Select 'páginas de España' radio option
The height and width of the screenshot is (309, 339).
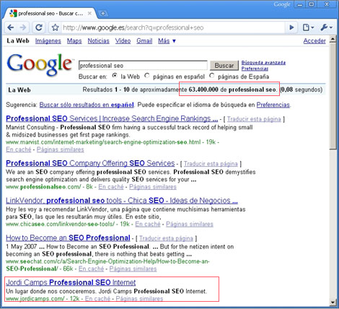212,76
